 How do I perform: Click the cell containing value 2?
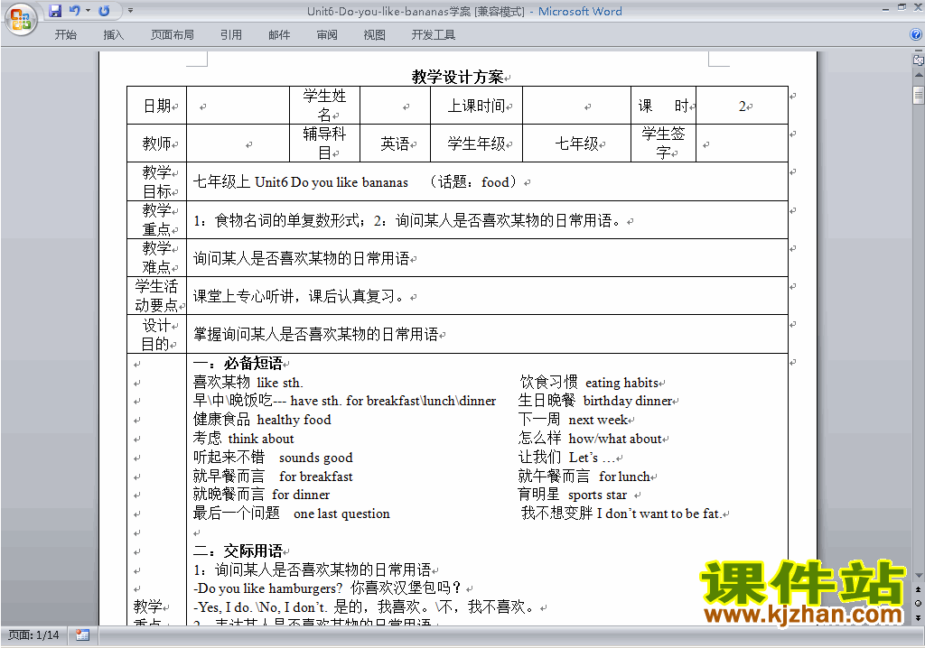tap(743, 106)
